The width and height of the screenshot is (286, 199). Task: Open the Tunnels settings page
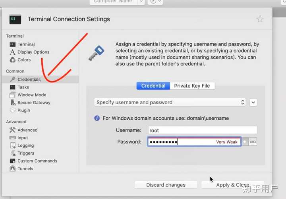(x=25, y=168)
